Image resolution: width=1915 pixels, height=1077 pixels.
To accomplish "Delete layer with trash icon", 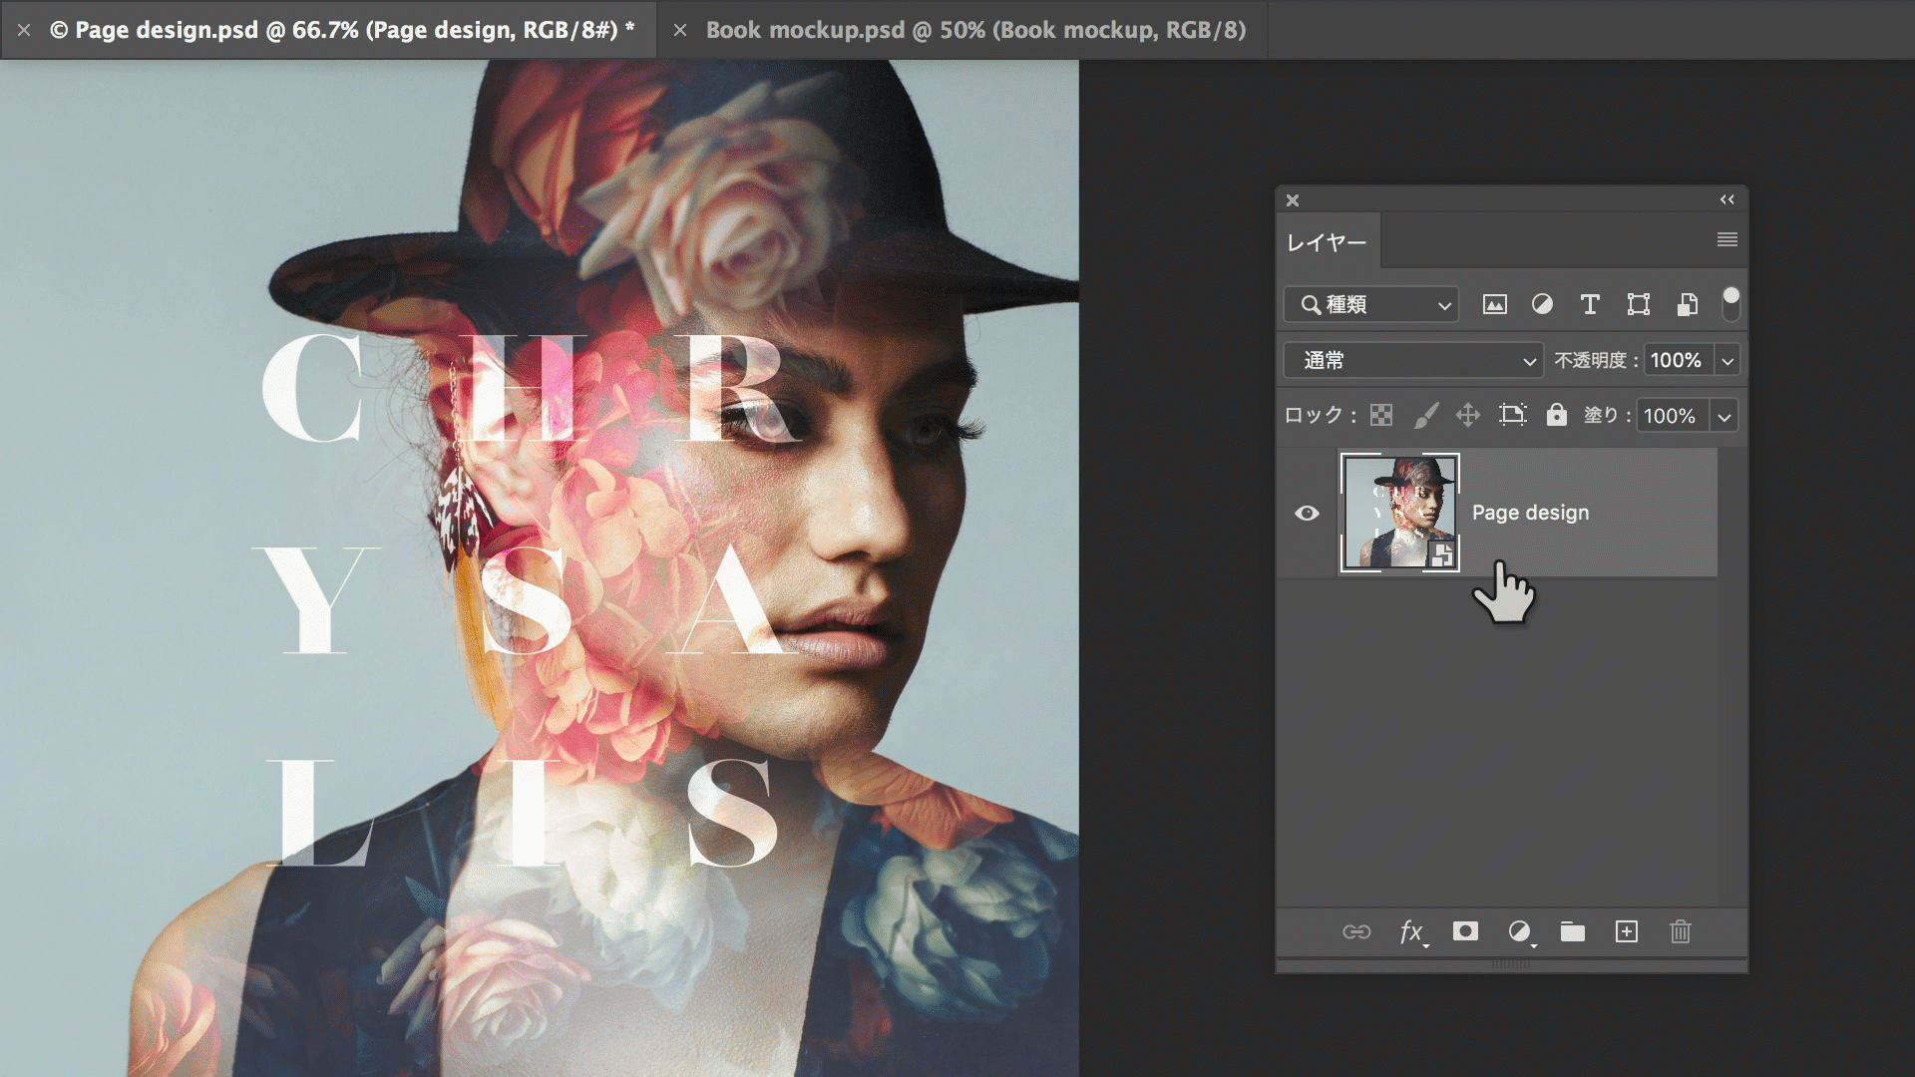I will pyautogui.click(x=1681, y=932).
